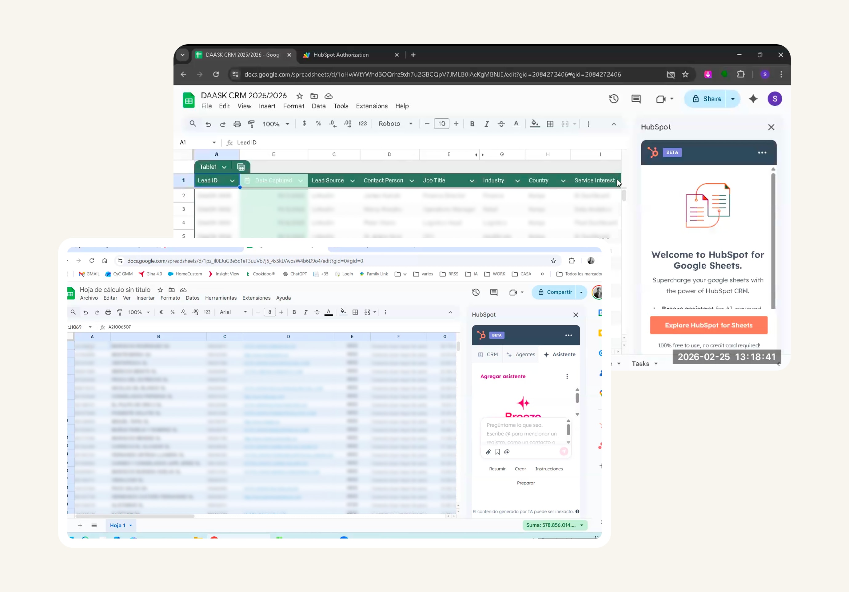Click paint format icon in top toolbar

coord(251,124)
